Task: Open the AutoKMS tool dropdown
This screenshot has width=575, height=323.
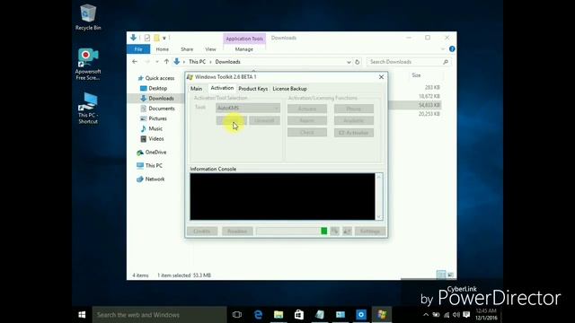Action: point(248,108)
